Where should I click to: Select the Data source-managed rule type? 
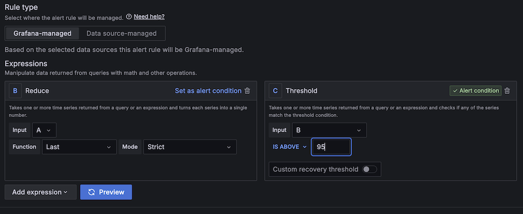click(x=121, y=33)
